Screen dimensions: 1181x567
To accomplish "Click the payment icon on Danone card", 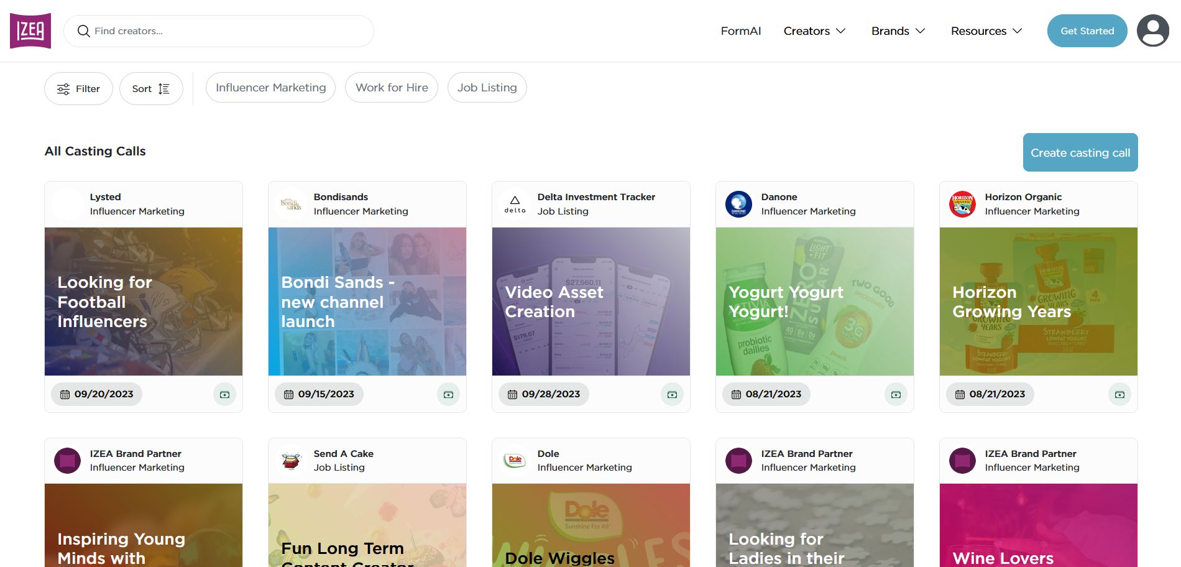I will pyautogui.click(x=896, y=395).
